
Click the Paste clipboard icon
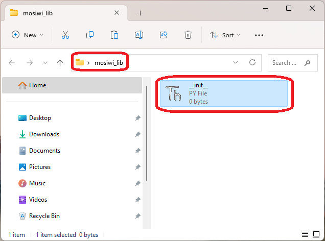114,35
